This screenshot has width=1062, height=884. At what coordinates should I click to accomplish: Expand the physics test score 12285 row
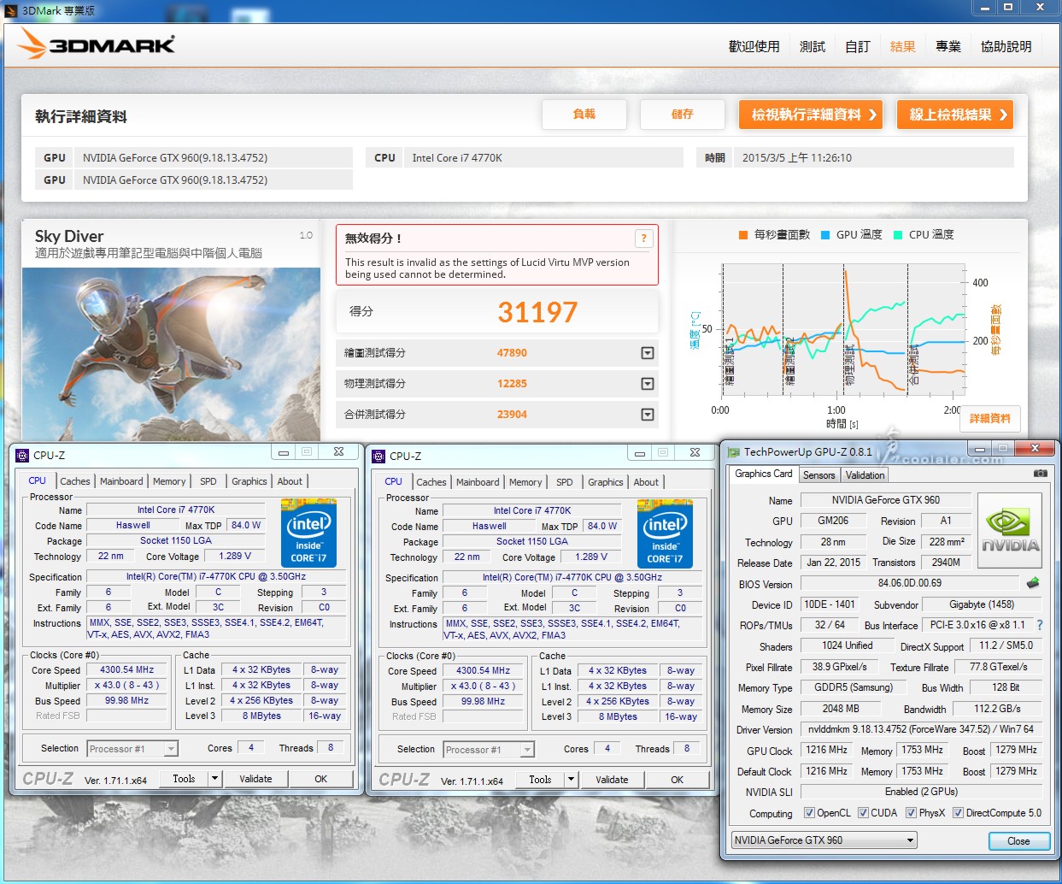point(648,384)
